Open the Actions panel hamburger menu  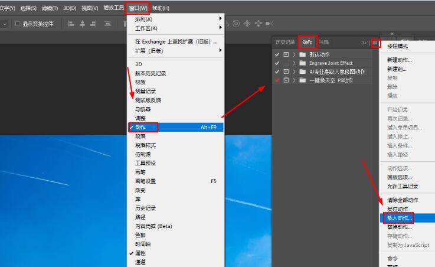[x=375, y=43]
